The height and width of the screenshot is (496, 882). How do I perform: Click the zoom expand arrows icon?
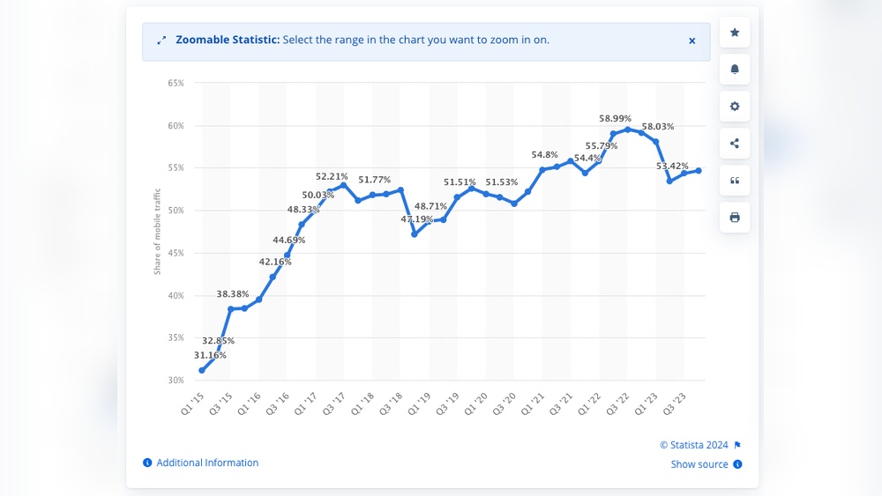point(161,41)
